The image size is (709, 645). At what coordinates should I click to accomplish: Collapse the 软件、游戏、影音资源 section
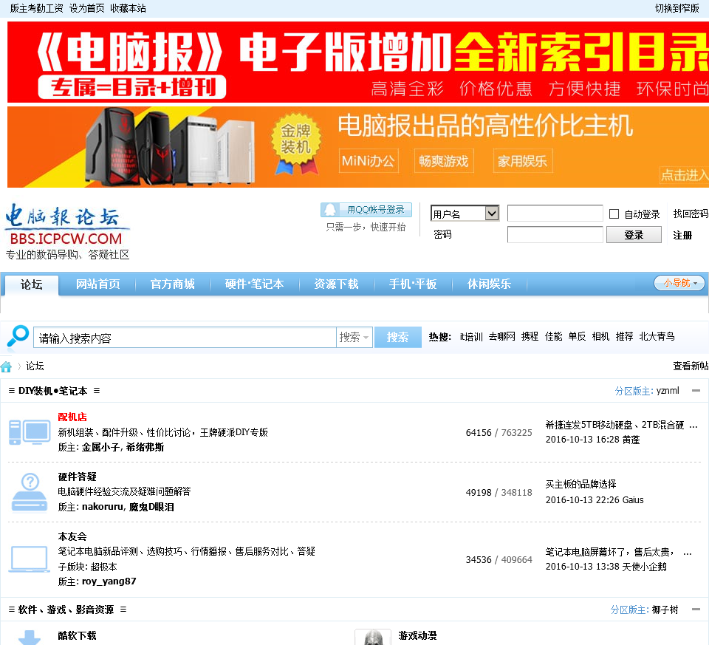pos(696,610)
